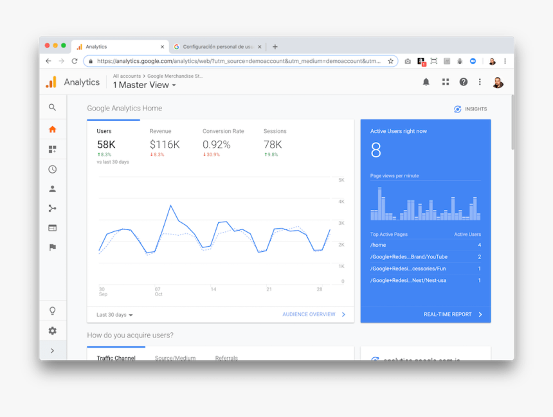Open Discover lightbulb icon
Screen dimensions: 553x417
[x=52, y=310]
